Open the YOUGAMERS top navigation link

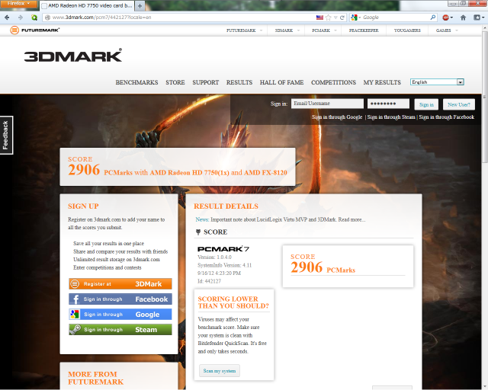pos(407,30)
